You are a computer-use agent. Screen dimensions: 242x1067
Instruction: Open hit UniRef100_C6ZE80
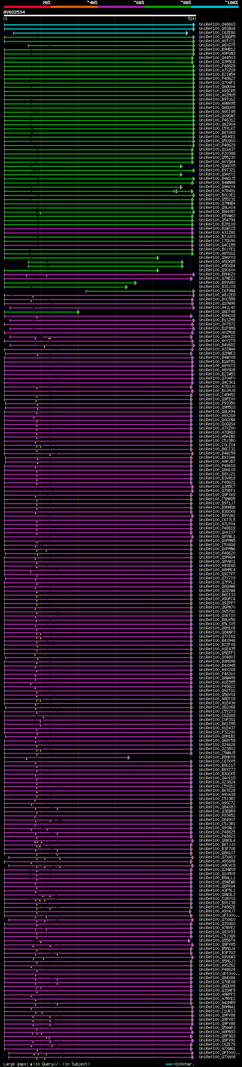tap(217, 33)
